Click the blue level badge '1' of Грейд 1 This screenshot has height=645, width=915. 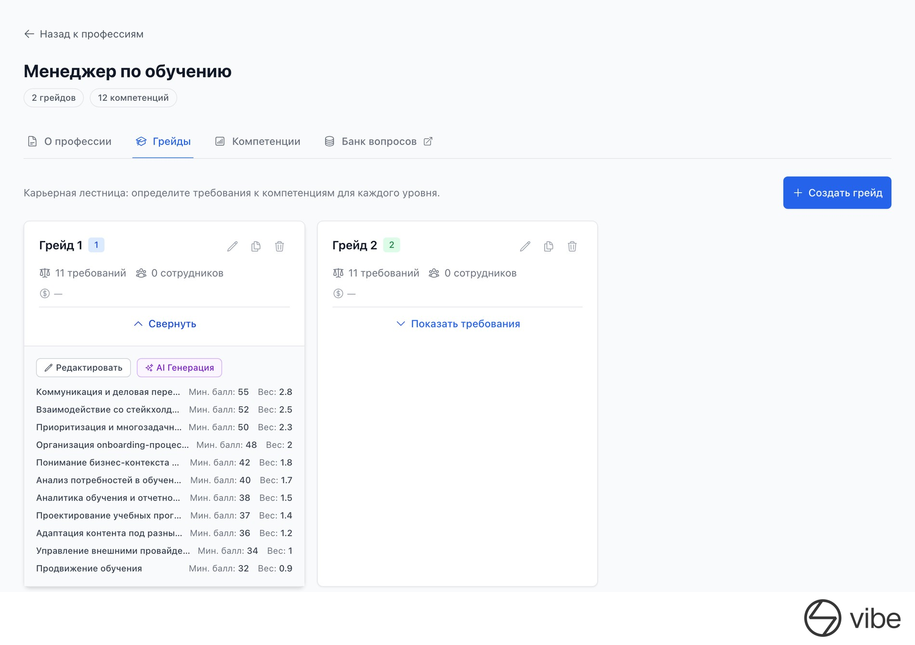96,245
